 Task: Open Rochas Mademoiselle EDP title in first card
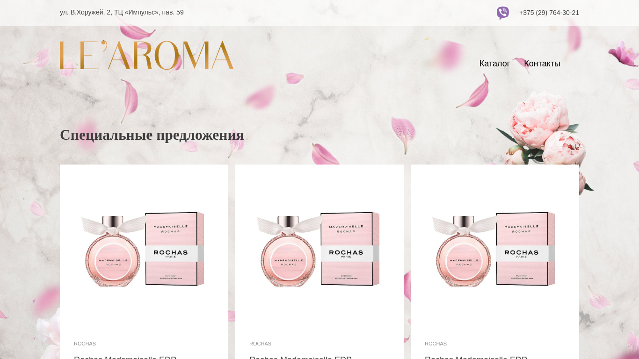click(125, 357)
